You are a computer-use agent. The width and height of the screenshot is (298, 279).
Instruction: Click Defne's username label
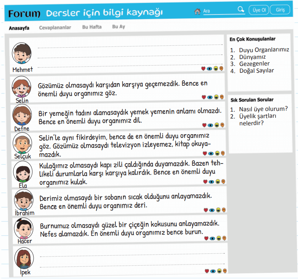22,129
